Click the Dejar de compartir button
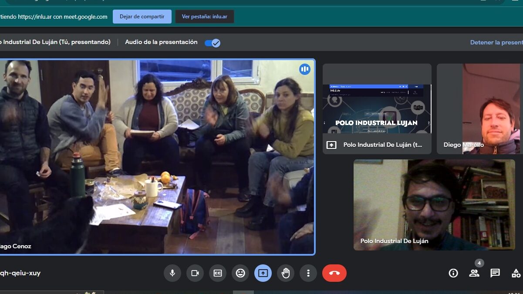Viewport: 523px width, 294px height. pos(142,17)
